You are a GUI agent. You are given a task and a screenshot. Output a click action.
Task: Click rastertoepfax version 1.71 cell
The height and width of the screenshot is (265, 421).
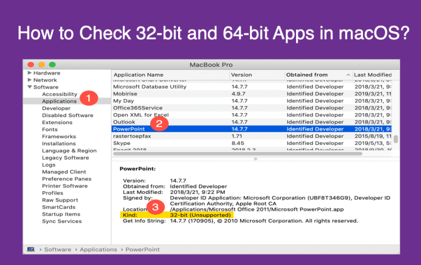pos(237,136)
